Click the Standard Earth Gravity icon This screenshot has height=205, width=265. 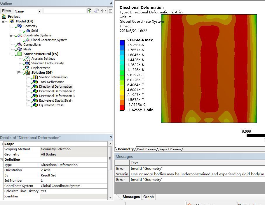click(x=27, y=63)
